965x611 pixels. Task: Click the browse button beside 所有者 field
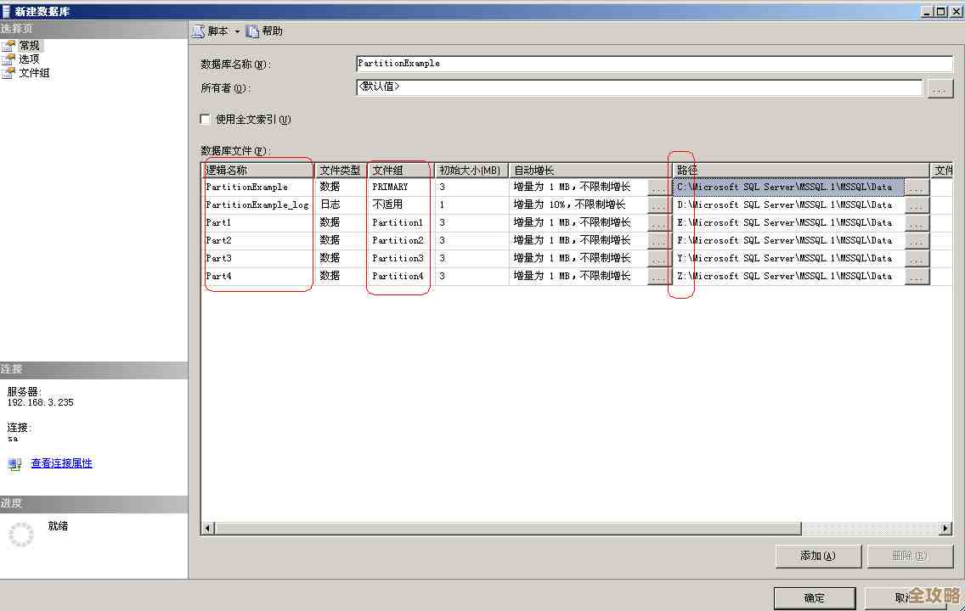[940, 87]
